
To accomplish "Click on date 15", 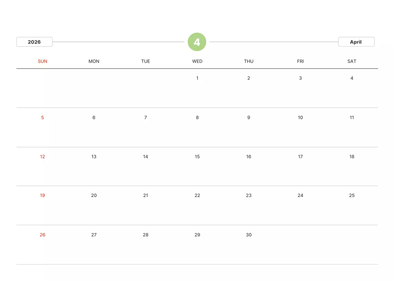I will pyautogui.click(x=197, y=157).
